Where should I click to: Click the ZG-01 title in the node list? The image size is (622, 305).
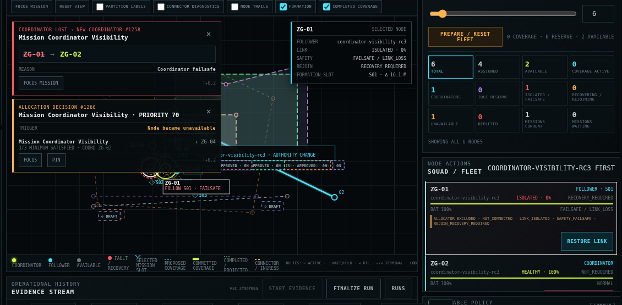(x=439, y=190)
